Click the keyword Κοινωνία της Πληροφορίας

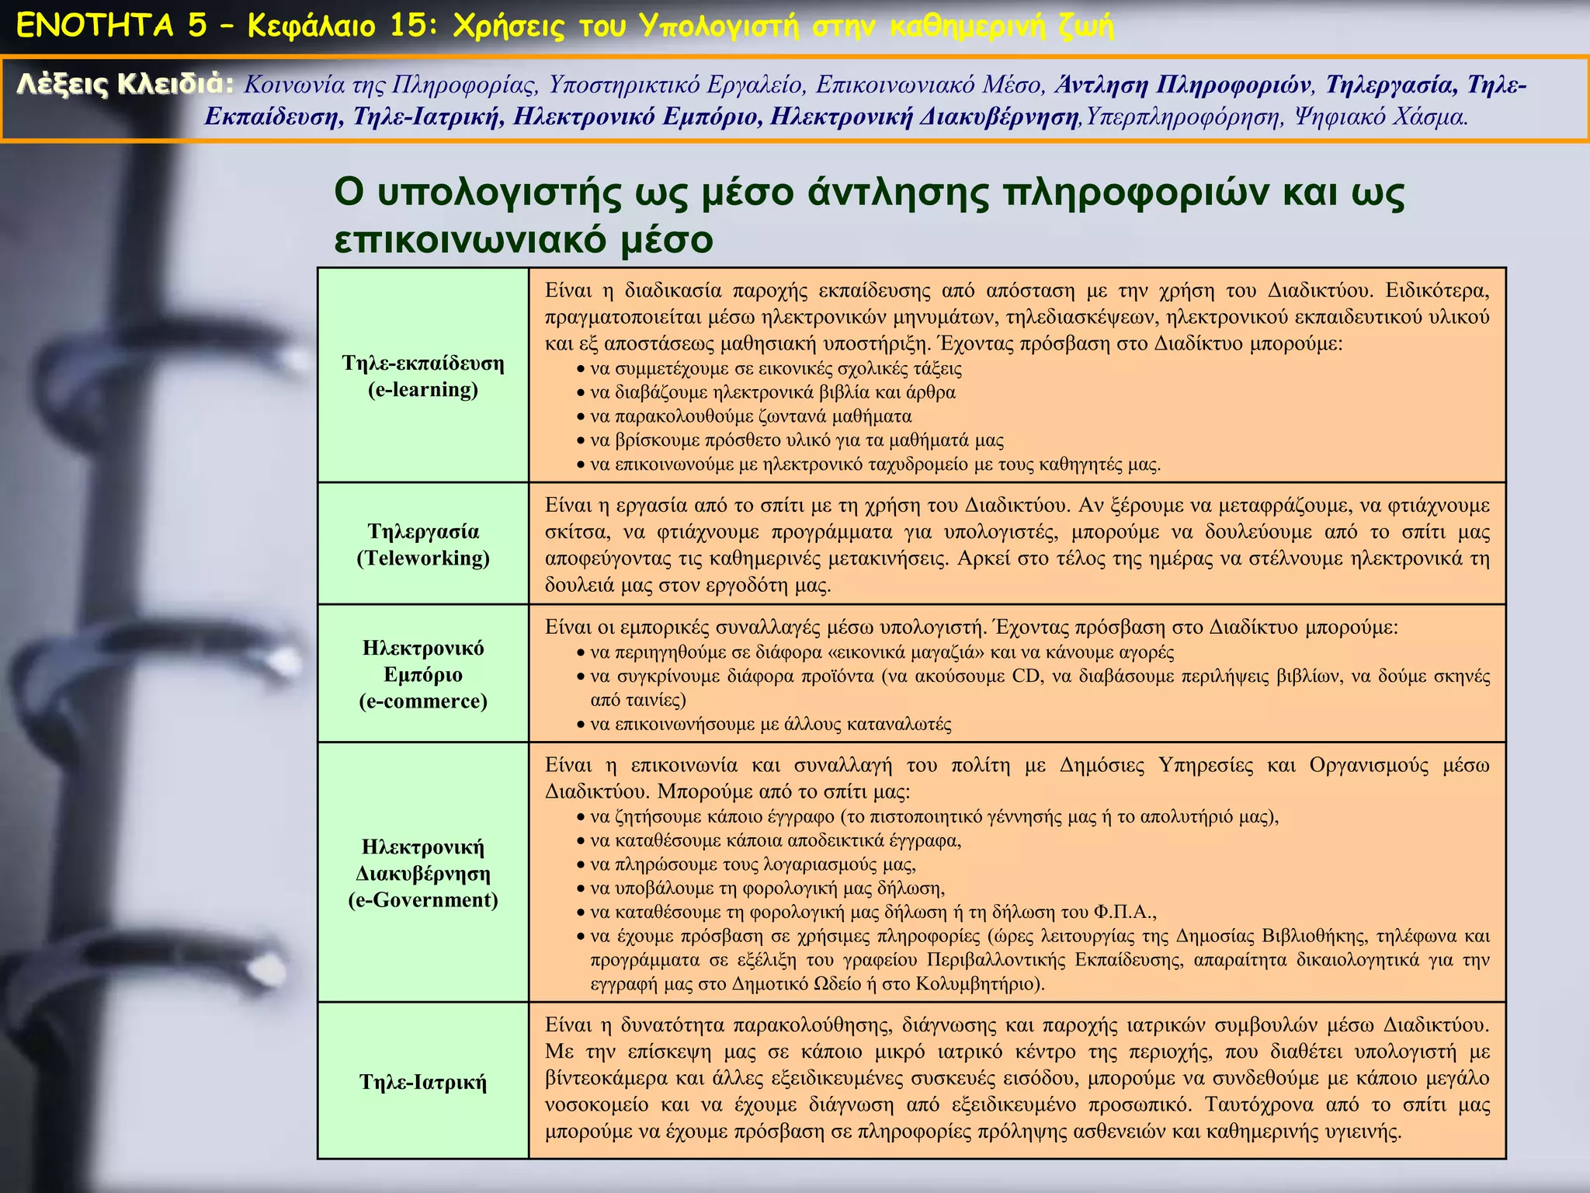coord(391,84)
